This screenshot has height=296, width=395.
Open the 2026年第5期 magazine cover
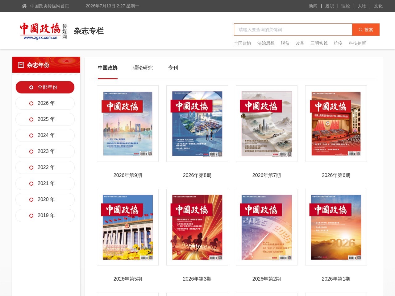point(128,227)
